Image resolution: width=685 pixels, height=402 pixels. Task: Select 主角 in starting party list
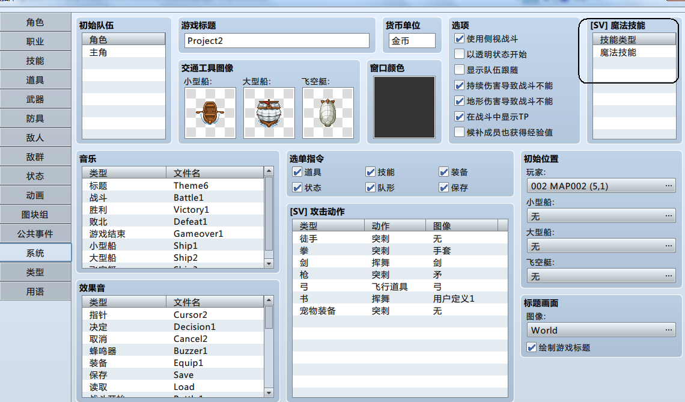[x=124, y=52]
